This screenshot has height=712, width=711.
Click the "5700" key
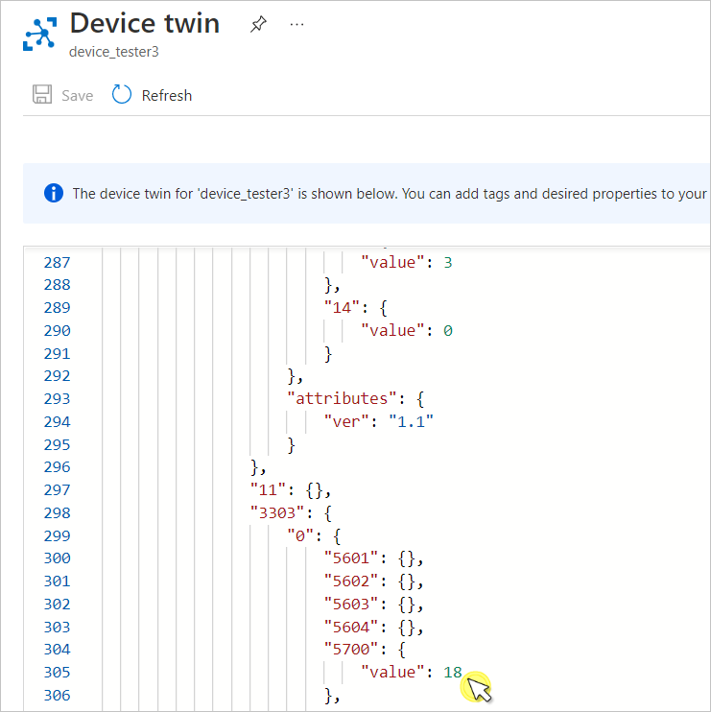tap(351, 650)
